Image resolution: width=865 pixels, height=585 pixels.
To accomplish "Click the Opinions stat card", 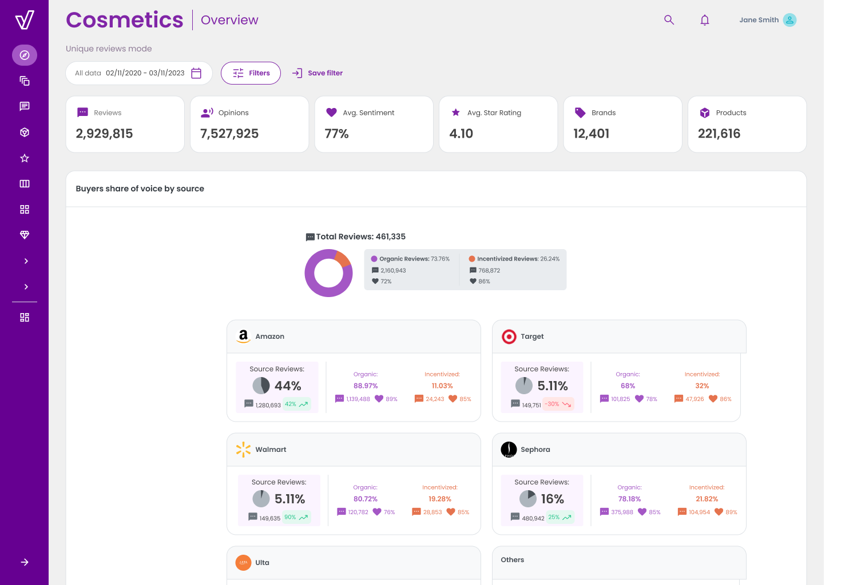I will [x=249, y=124].
